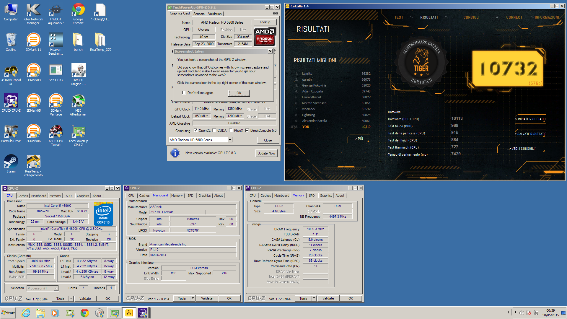The image size is (567, 319).
Task: Open the 3DMark 11 desktop shortcut
Action: [x=33, y=42]
